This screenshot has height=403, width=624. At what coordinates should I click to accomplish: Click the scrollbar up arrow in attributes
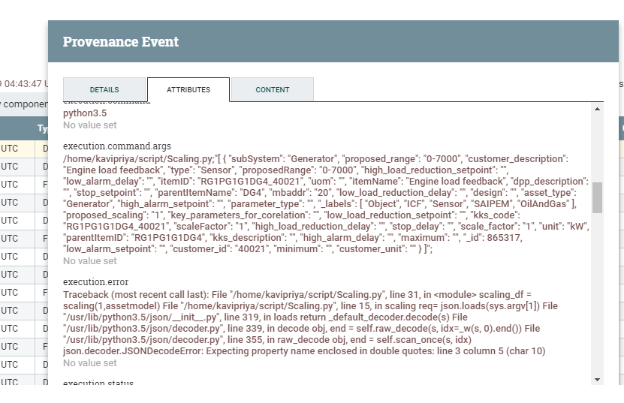pyautogui.click(x=597, y=109)
